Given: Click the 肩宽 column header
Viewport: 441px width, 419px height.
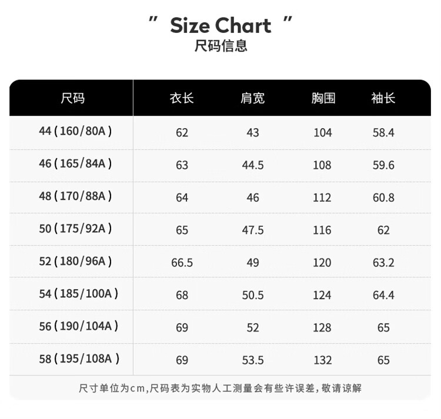Looking at the screenshot, I should [253, 98].
